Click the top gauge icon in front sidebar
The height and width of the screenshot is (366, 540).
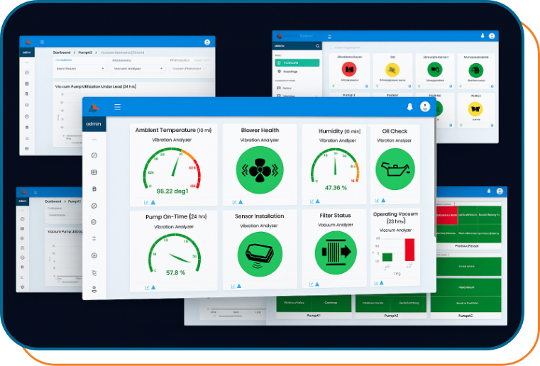[94, 155]
